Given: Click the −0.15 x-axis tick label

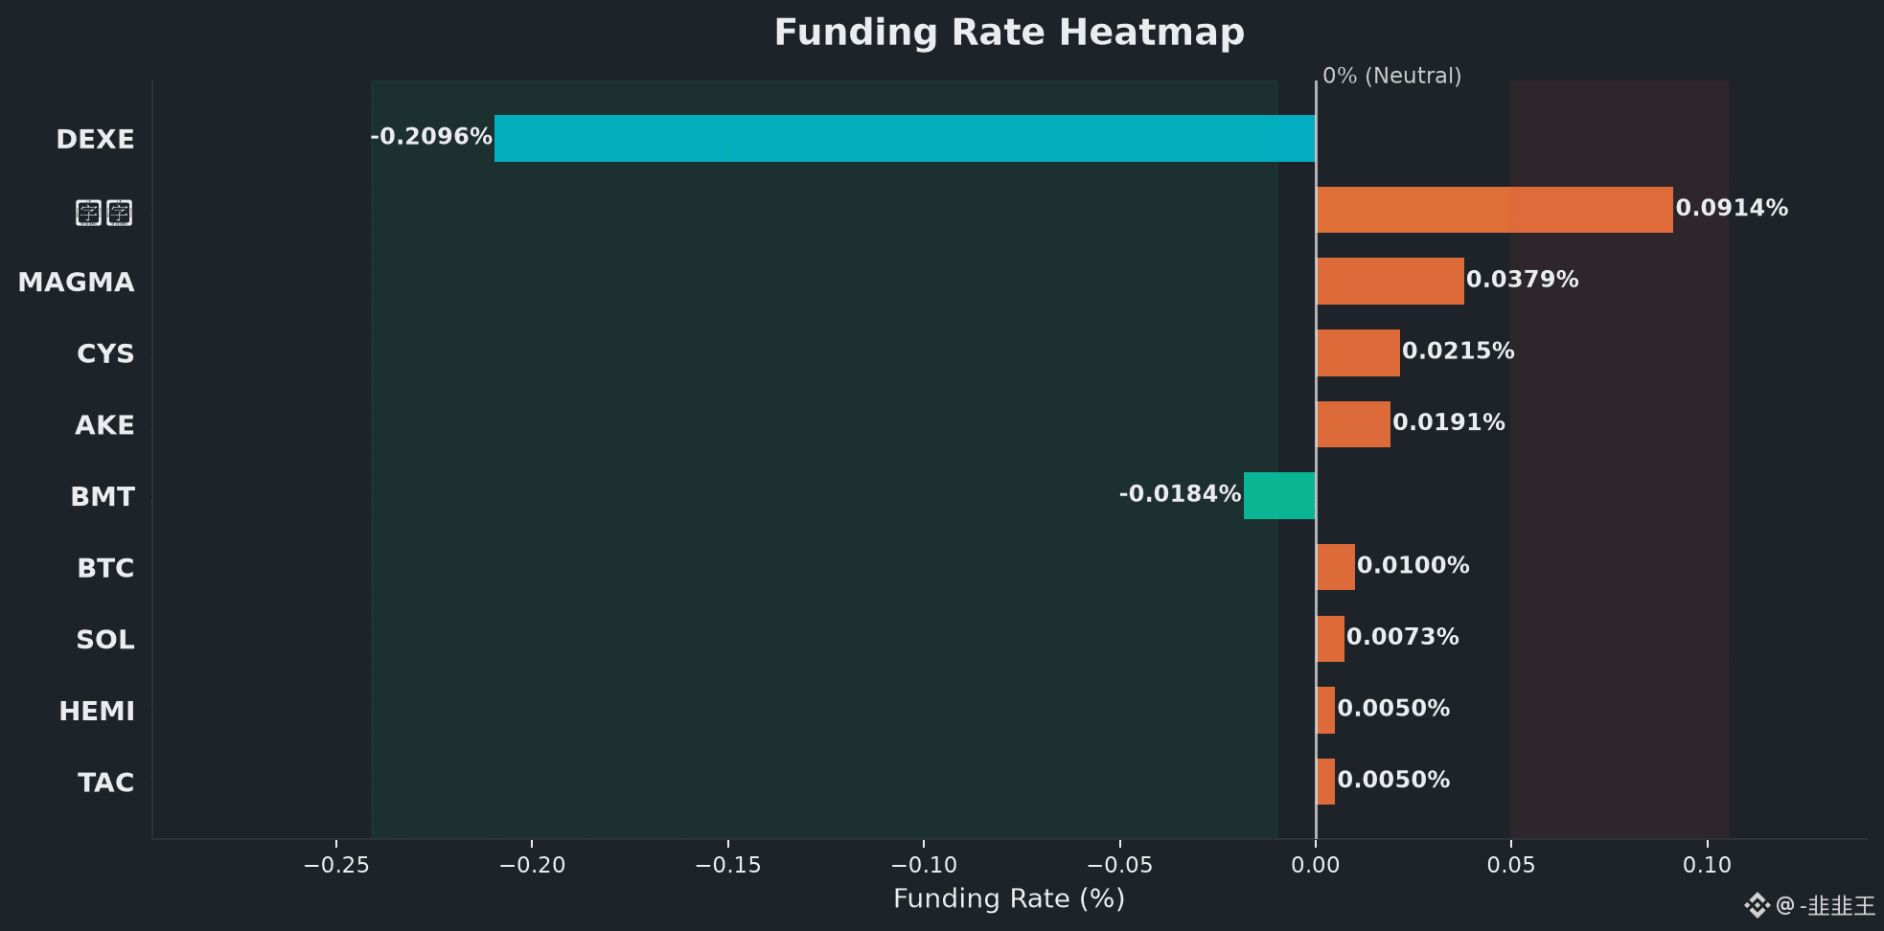Looking at the screenshot, I should (x=728, y=866).
